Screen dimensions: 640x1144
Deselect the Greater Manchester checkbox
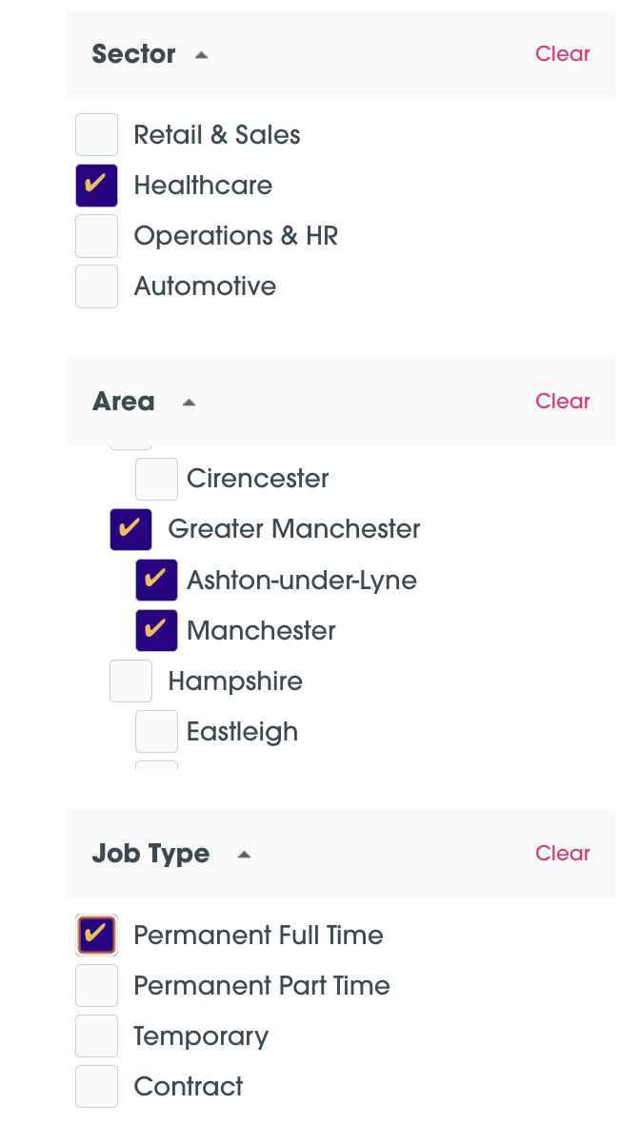(x=130, y=529)
